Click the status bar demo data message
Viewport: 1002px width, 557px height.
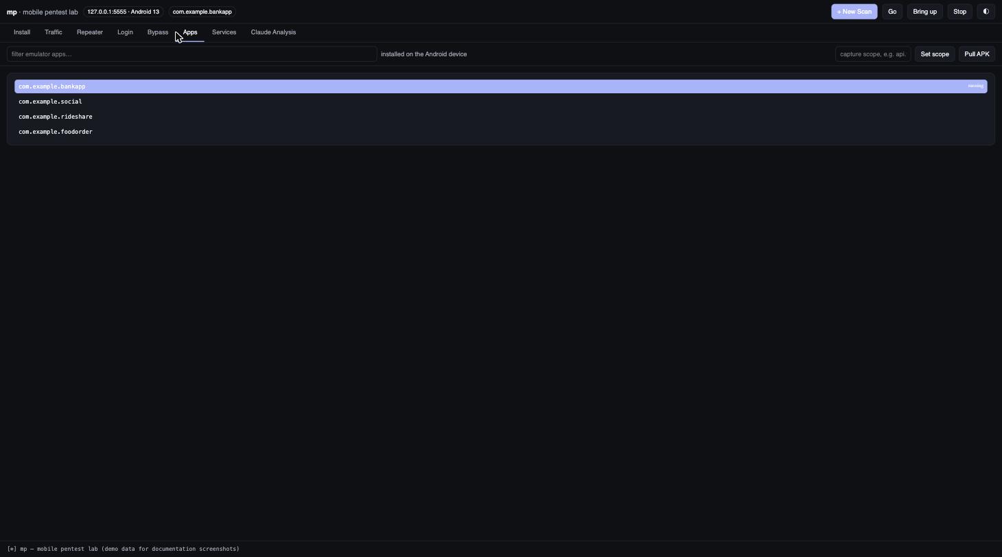tap(124, 549)
